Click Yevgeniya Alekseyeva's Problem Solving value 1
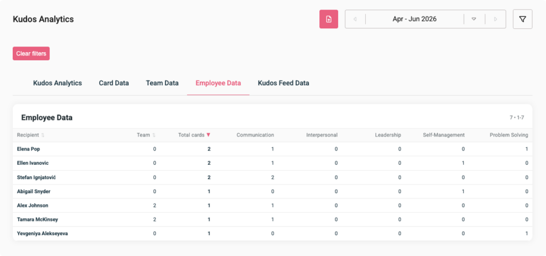Image resolution: width=546 pixels, height=256 pixels. [527, 234]
